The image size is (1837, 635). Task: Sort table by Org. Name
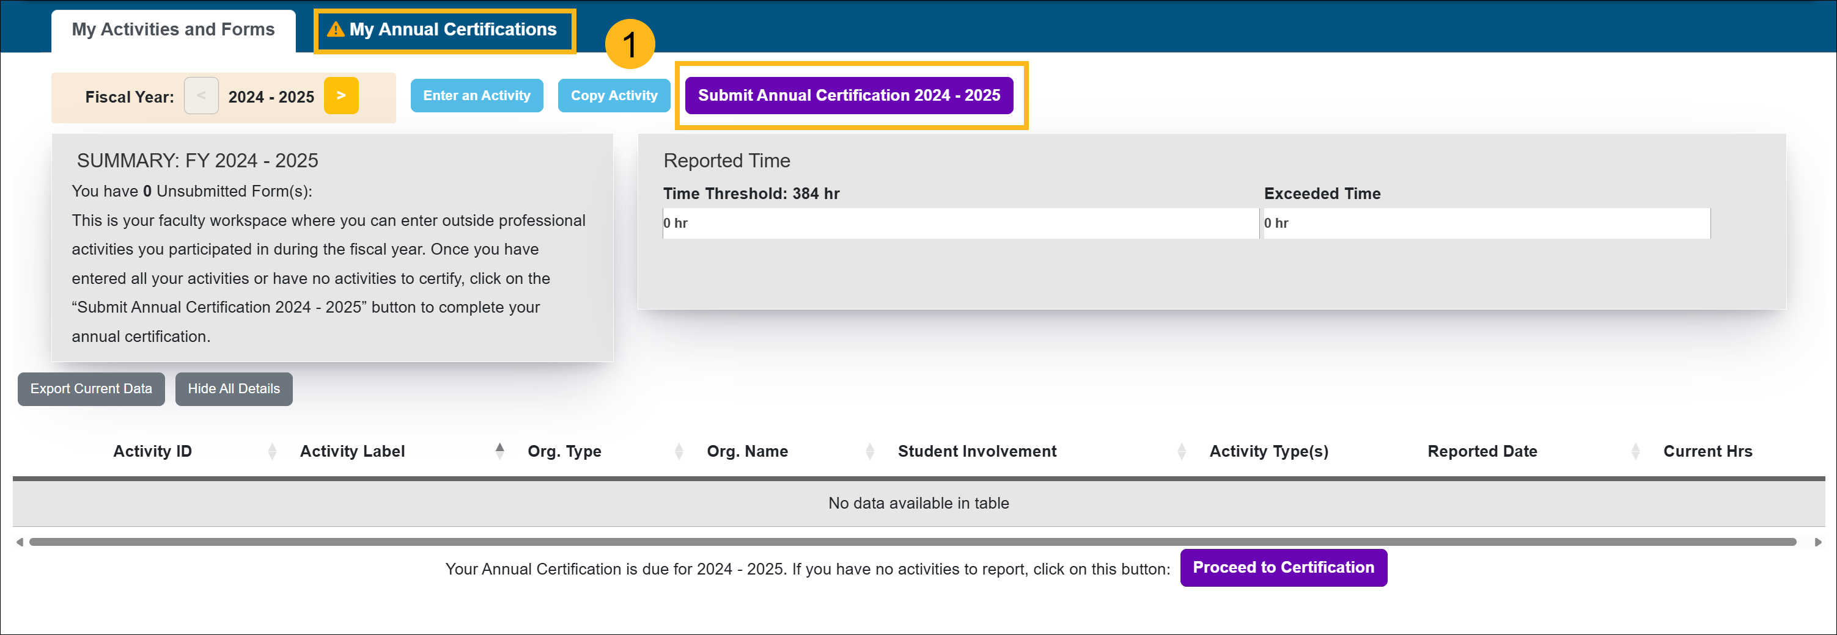[746, 451]
